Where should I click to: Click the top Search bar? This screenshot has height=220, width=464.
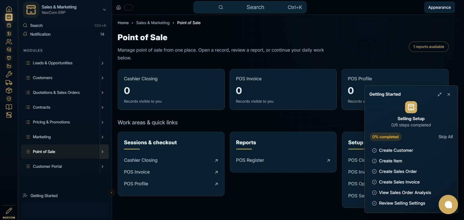coord(250,7)
